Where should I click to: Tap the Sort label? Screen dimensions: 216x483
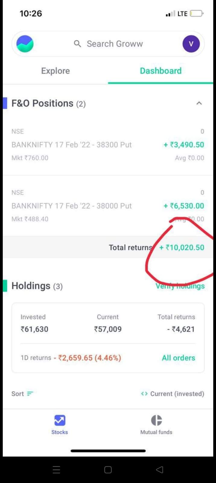pos(17,394)
